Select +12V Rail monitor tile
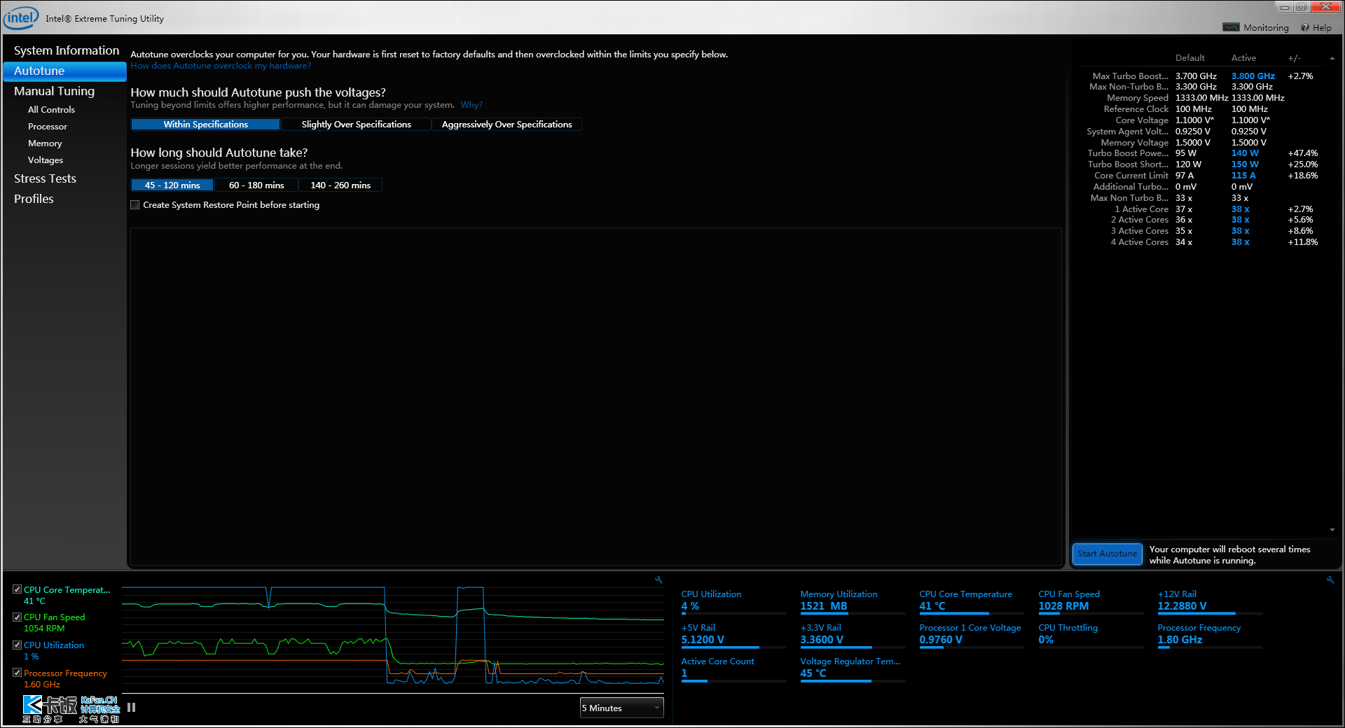The width and height of the screenshot is (1345, 728). coord(1210,601)
